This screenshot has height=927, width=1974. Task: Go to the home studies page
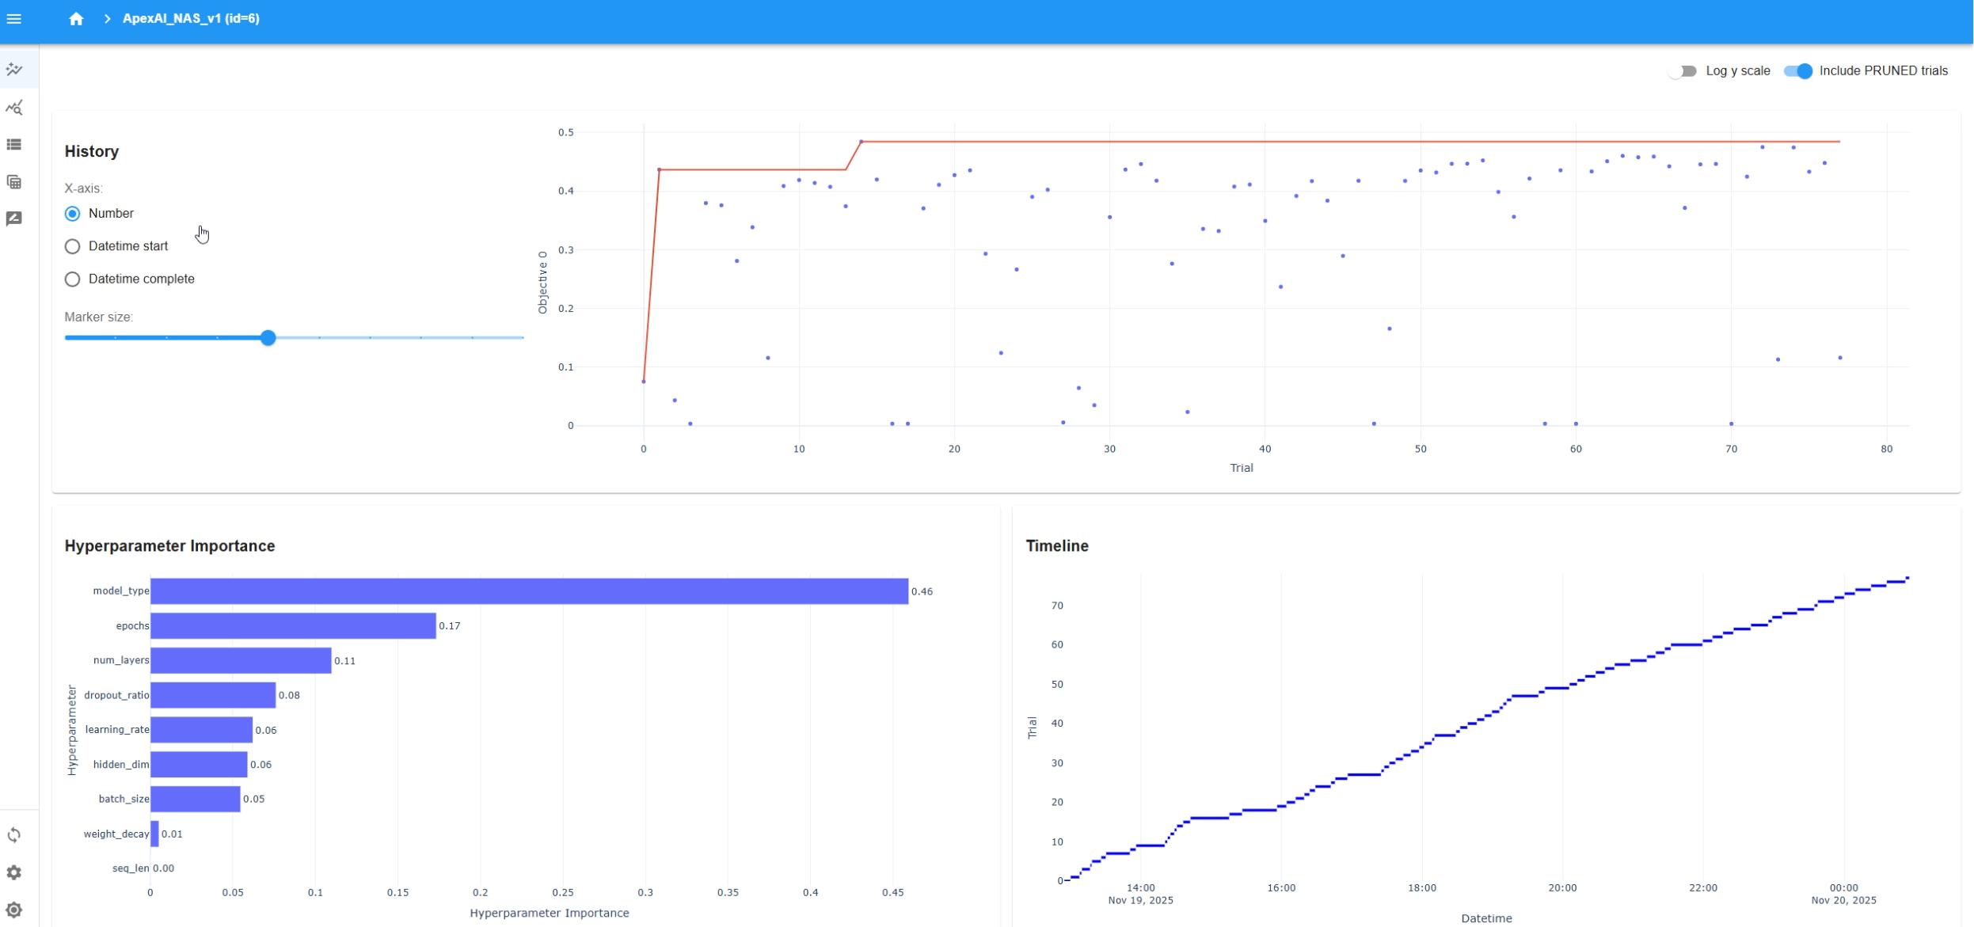click(x=76, y=18)
